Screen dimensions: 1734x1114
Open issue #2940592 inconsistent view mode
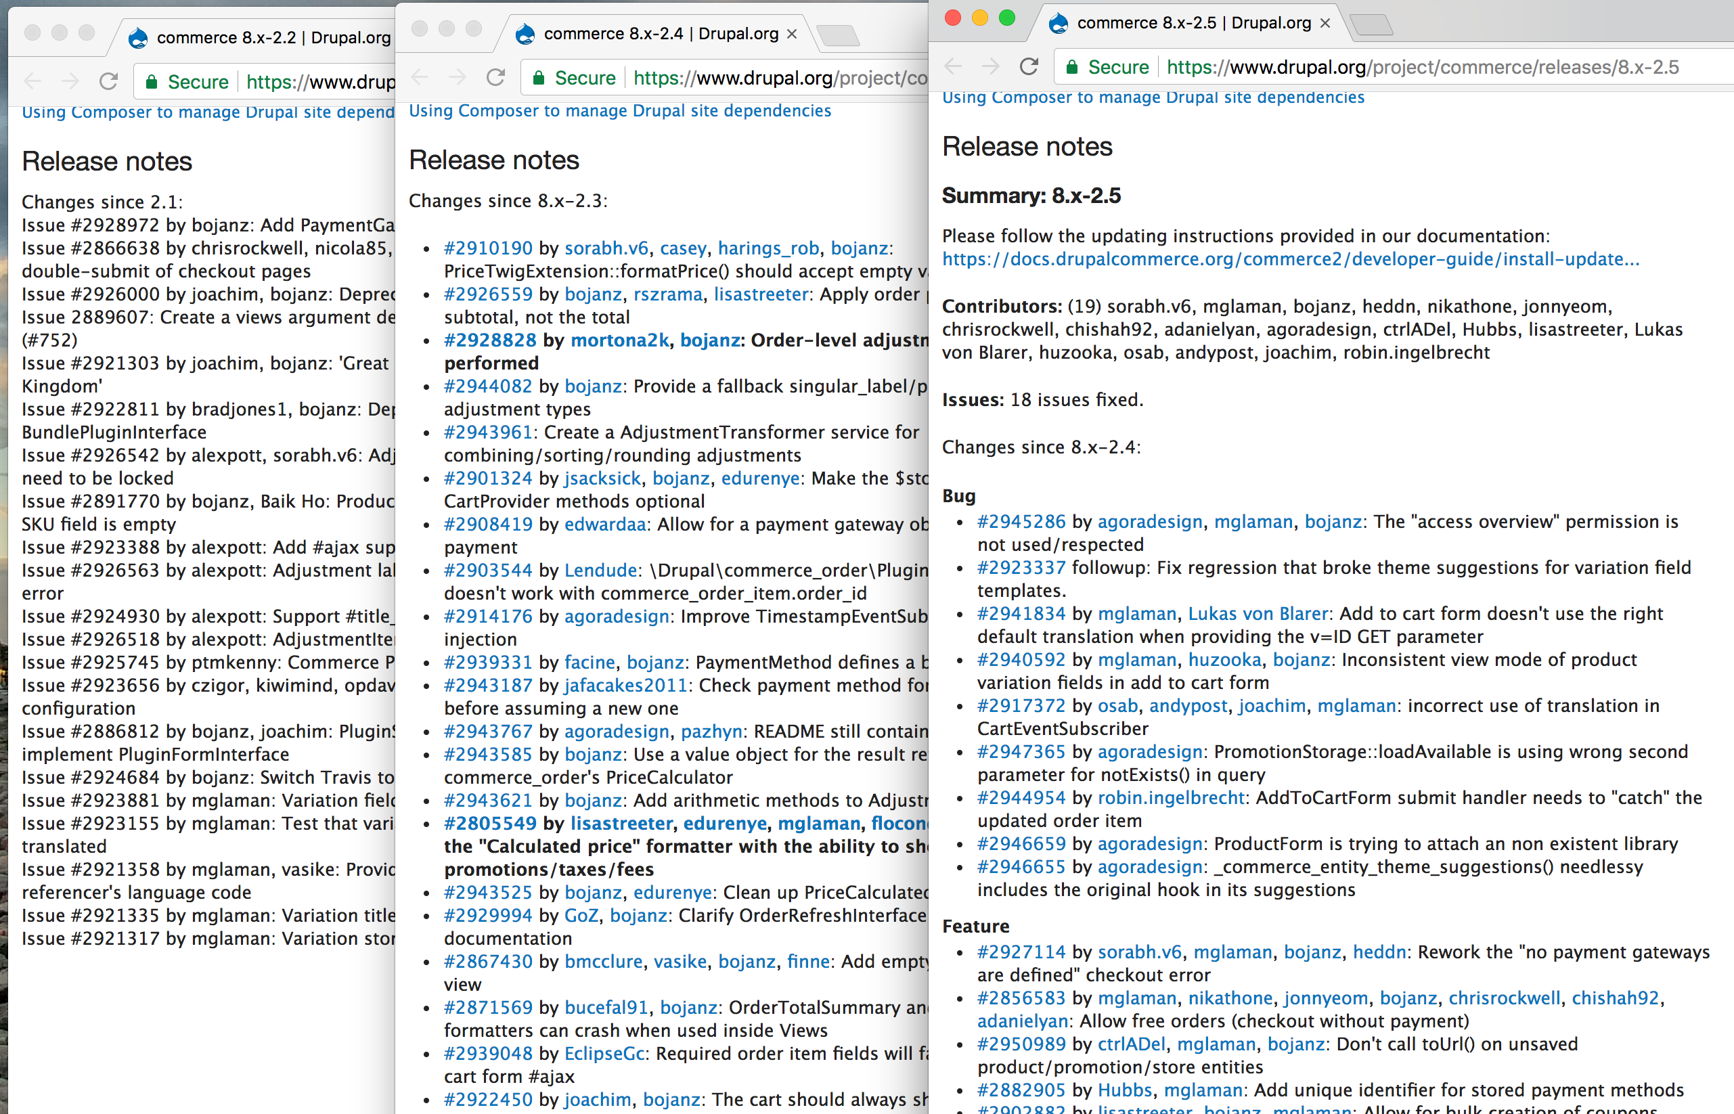(1021, 660)
